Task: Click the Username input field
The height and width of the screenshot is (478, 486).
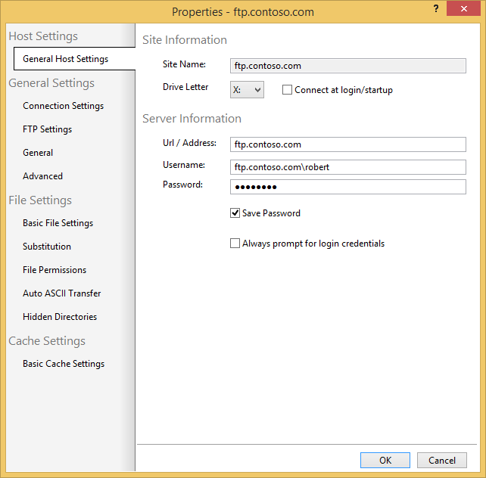Action: tap(347, 166)
